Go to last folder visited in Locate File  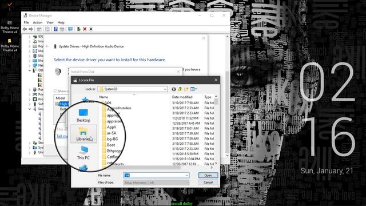pyautogui.click(x=174, y=89)
